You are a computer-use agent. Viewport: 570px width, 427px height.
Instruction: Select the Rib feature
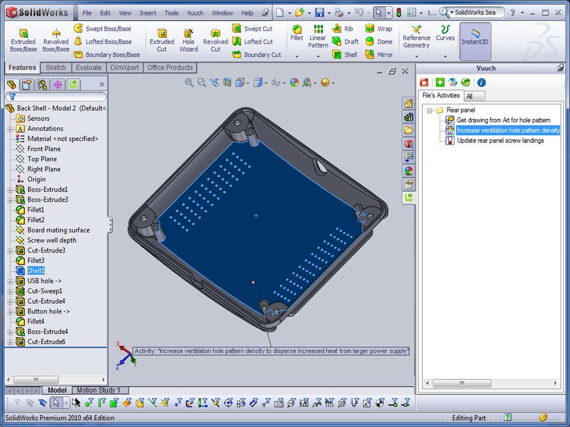343,28
